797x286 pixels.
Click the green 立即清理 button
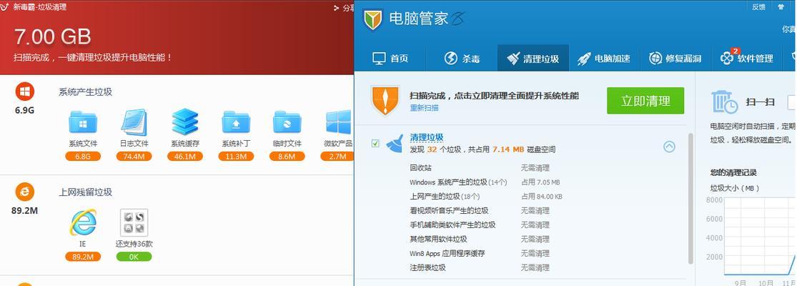(x=645, y=101)
